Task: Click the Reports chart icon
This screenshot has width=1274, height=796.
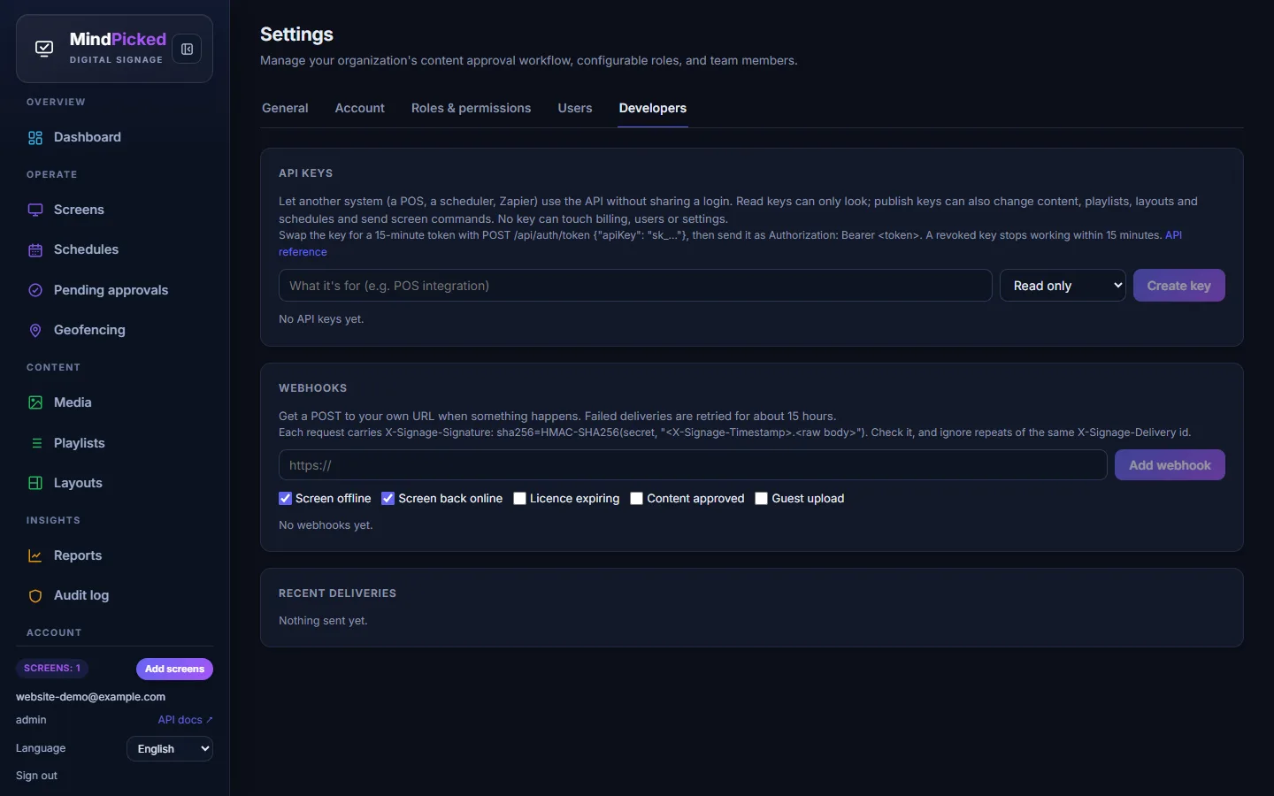Action: 35,555
